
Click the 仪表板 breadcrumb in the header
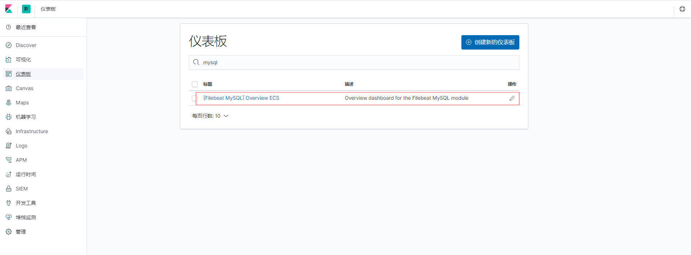click(48, 9)
